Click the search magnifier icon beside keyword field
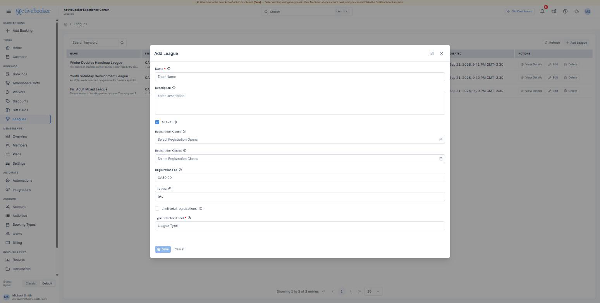This screenshot has width=600, height=303. tap(122, 43)
